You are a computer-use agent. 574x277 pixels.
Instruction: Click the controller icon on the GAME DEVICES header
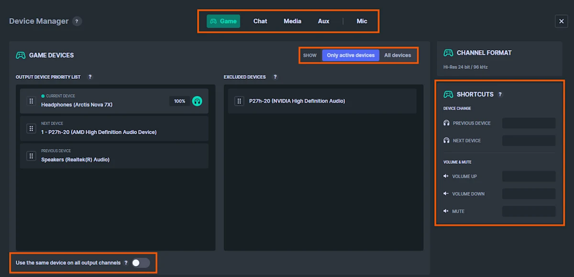point(21,55)
